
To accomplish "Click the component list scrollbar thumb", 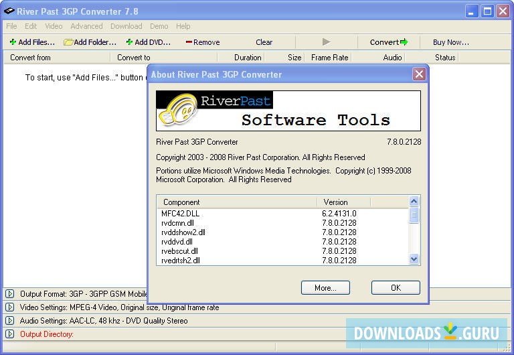I will pos(414,215).
